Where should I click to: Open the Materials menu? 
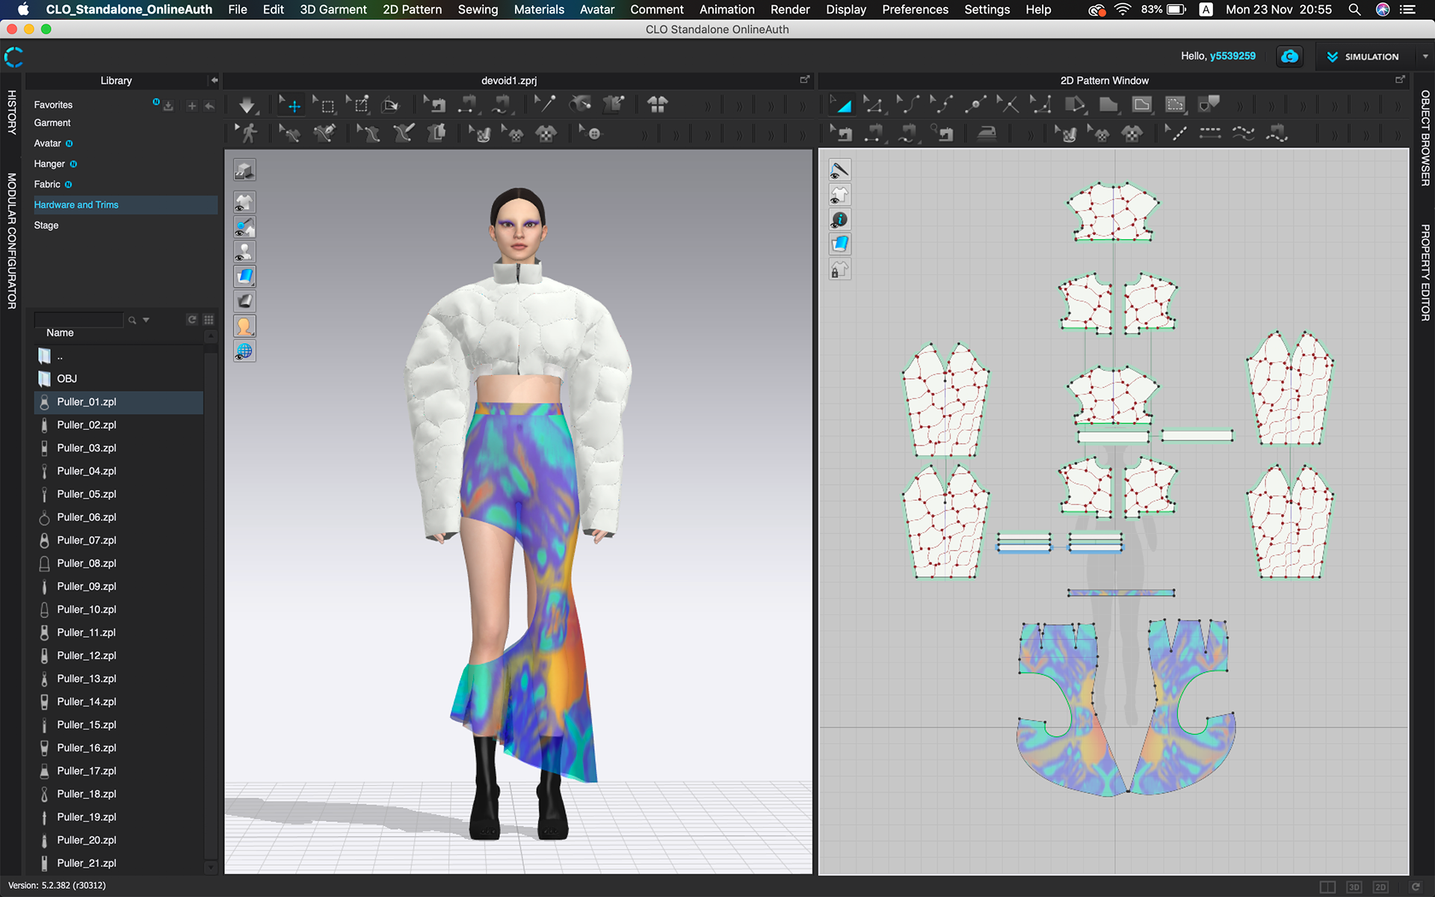pos(538,10)
